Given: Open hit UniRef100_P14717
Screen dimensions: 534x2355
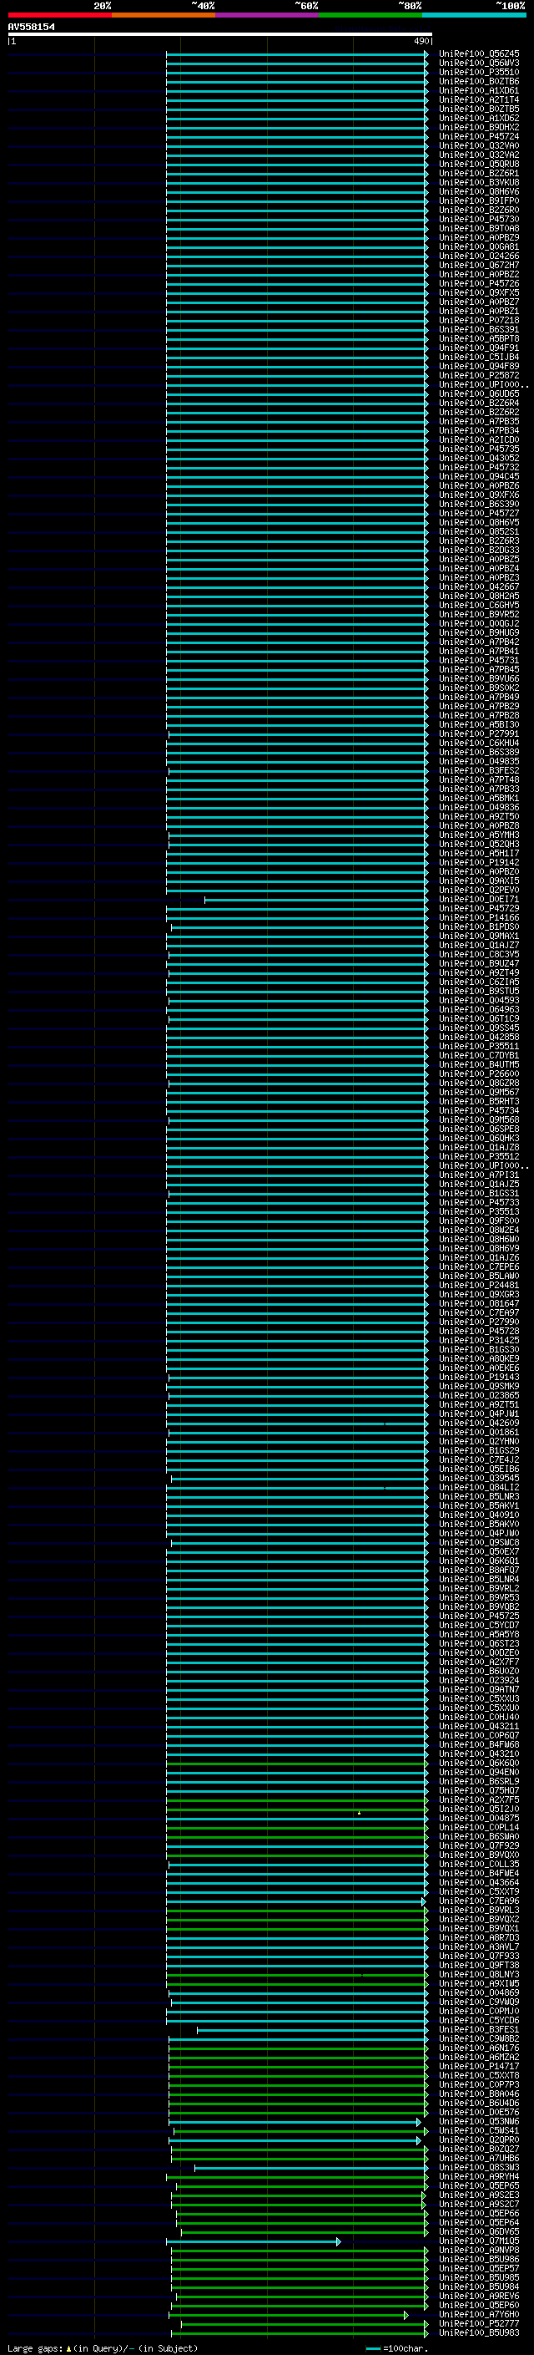Looking at the screenshot, I should tap(478, 2065).
